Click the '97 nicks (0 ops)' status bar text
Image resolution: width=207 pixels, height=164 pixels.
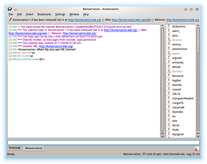click(x=152, y=154)
